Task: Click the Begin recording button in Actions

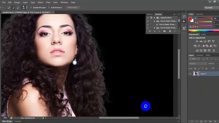Action: coord(155,31)
